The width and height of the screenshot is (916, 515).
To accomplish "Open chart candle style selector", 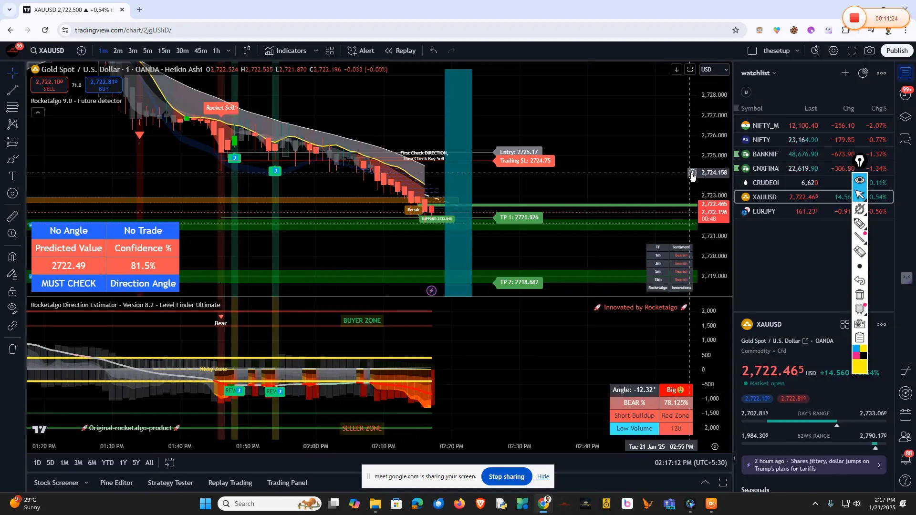I will click(x=247, y=51).
